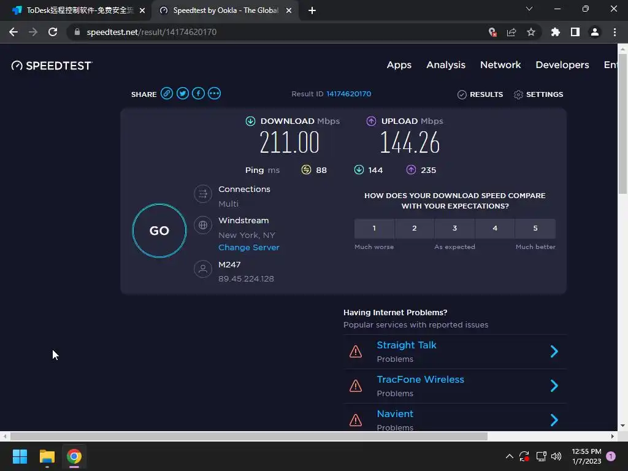Screen dimensions: 628x471
Task: Go back to the previous page
Action: click(13, 32)
